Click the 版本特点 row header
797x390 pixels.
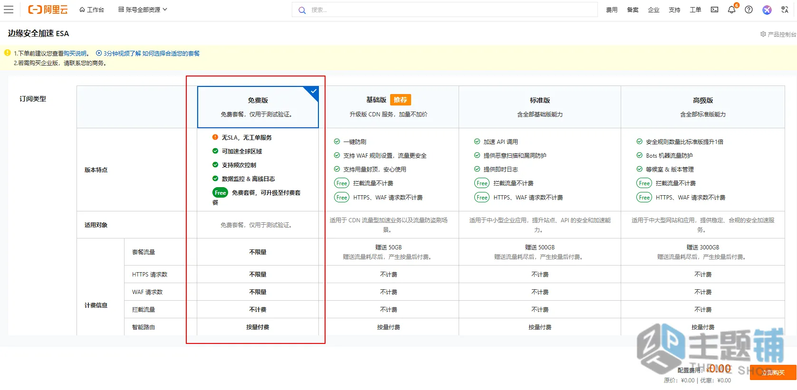(96, 170)
